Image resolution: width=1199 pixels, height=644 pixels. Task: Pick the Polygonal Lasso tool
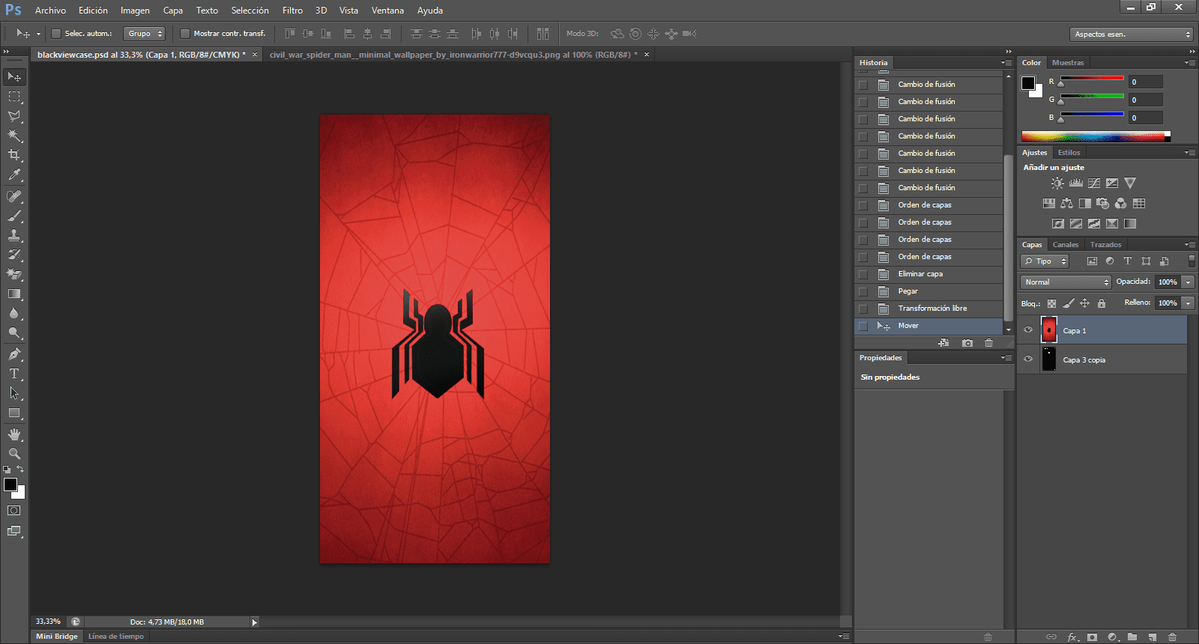click(14, 116)
